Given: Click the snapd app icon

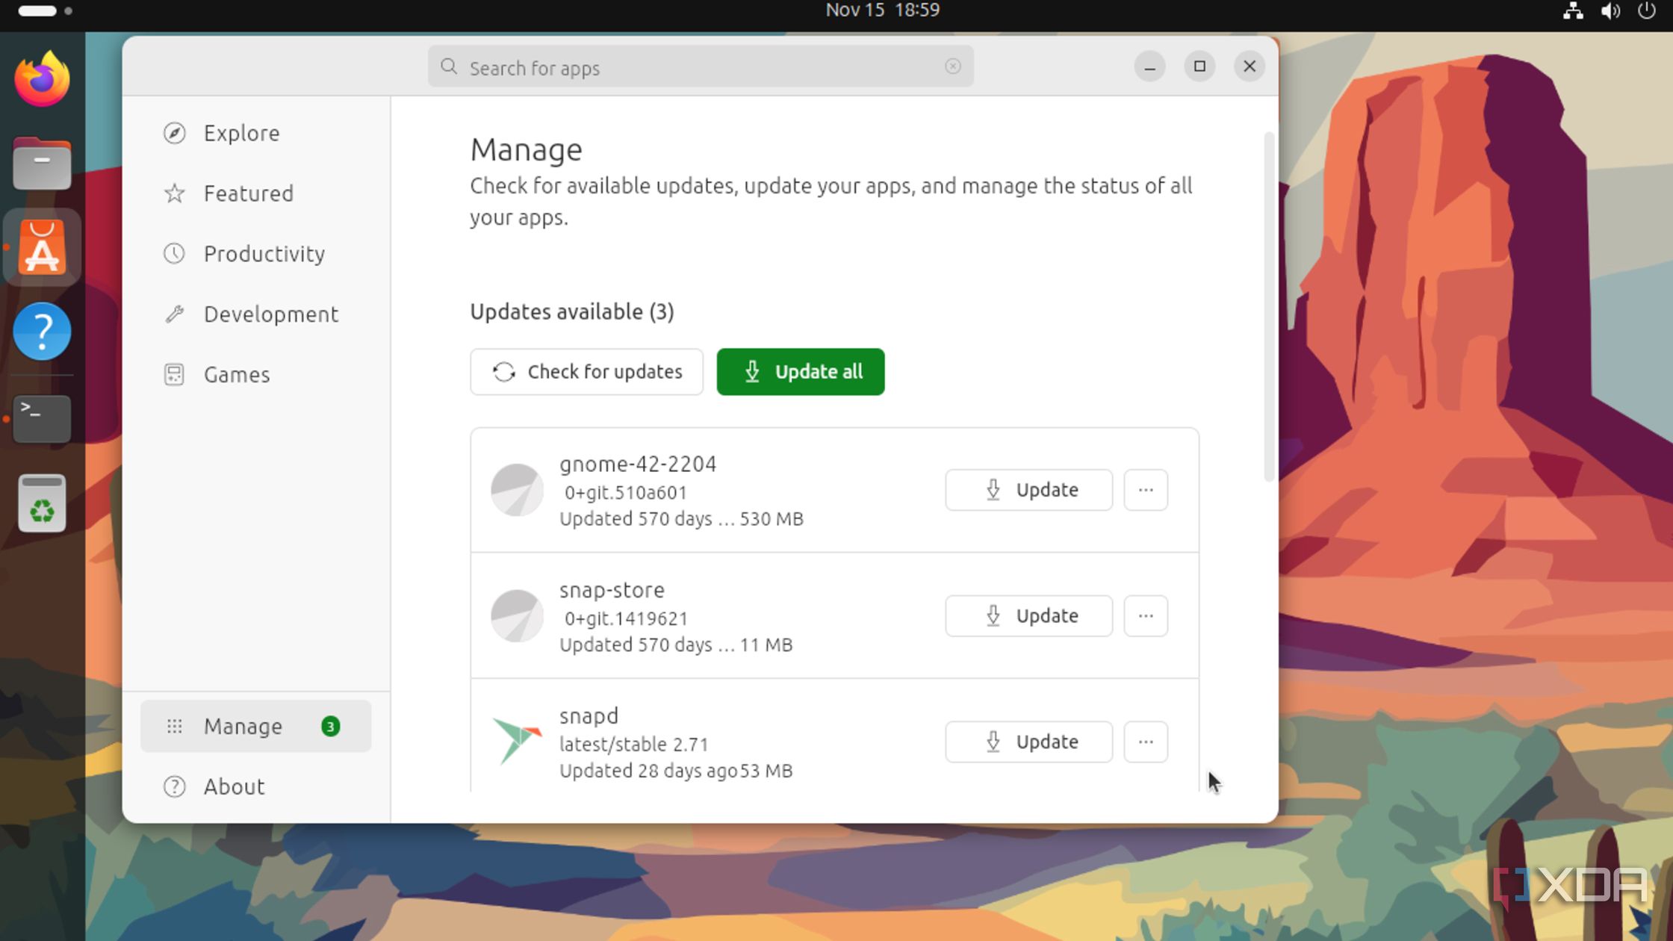Looking at the screenshot, I should [x=517, y=742].
